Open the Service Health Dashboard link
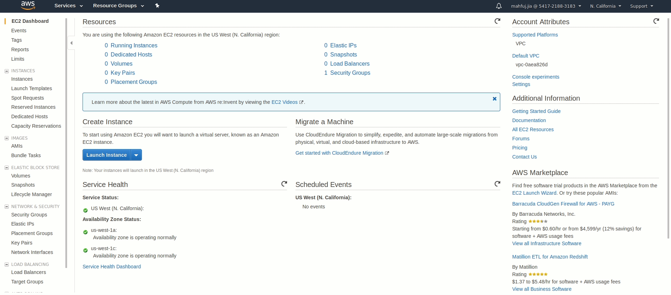 click(112, 267)
